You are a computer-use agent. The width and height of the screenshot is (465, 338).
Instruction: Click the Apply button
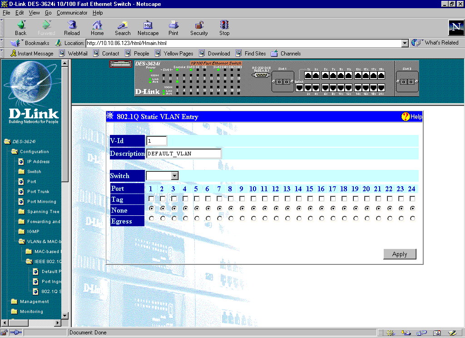400,254
